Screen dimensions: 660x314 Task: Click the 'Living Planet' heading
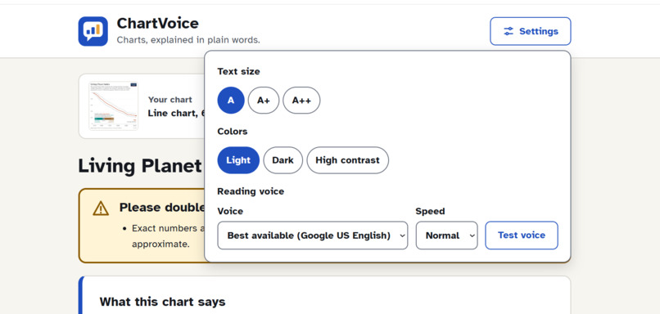[x=140, y=166]
